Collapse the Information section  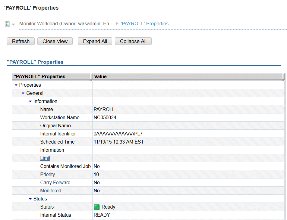(30, 101)
